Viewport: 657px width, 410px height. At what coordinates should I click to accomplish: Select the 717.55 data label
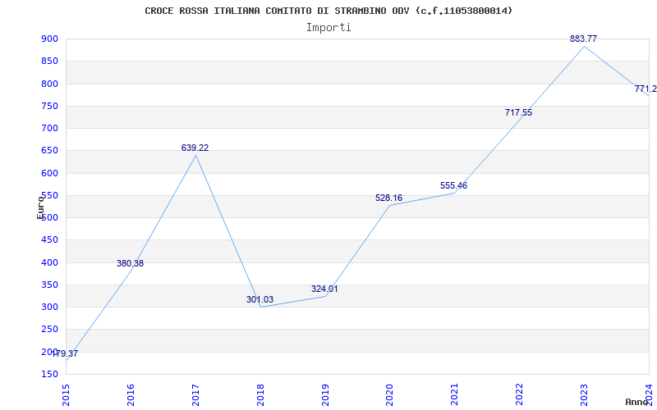pos(519,112)
